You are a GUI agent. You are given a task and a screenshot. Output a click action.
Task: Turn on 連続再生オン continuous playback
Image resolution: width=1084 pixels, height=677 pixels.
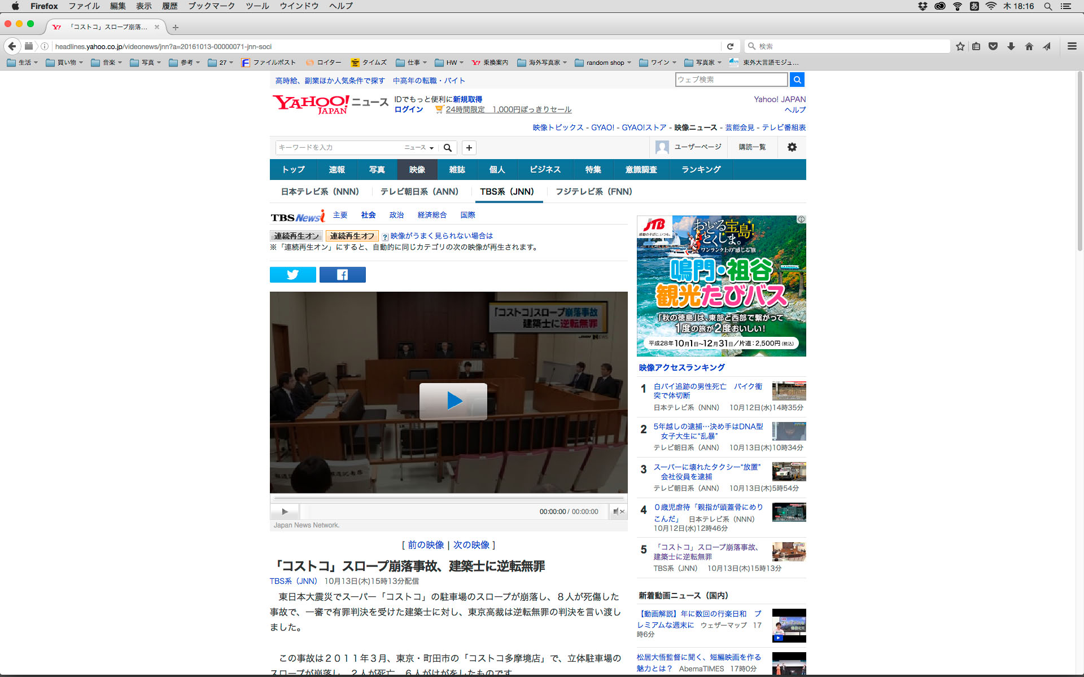click(x=296, y=236)
